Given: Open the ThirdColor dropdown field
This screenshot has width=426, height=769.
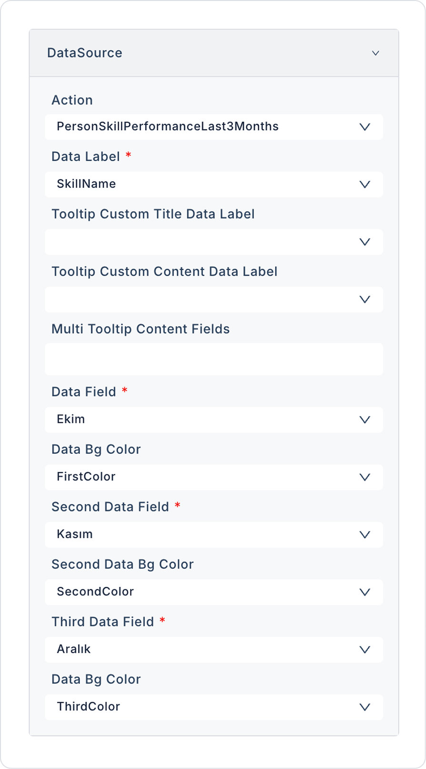Looking at the screenshot, I should click(x=191, y=707).
